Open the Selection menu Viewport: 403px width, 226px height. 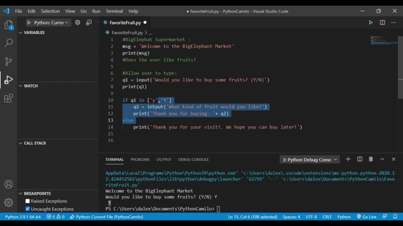[x=50, y=11]
